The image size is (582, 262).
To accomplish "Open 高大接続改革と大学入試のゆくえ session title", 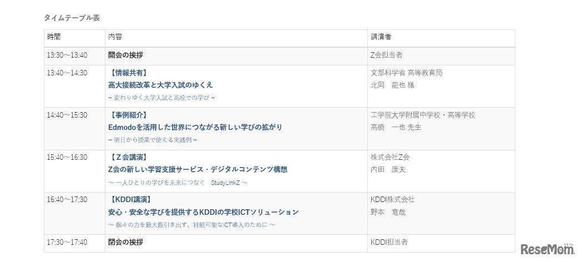I will coord(160,85).
